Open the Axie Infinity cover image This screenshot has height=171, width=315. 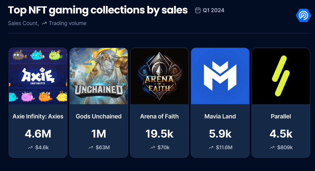pyautogui.click(x=38, y=76)
